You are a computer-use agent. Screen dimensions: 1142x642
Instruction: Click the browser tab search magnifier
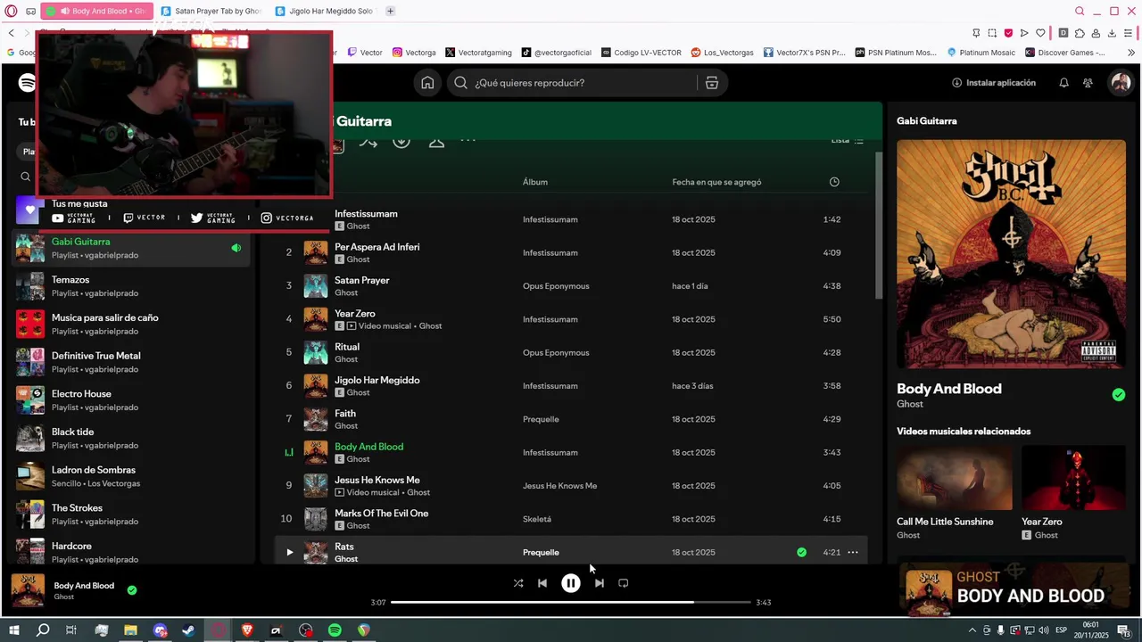pos(1080,11)
